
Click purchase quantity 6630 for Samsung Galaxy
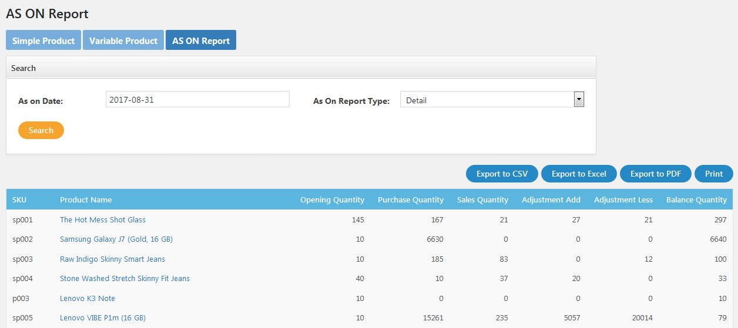point(434,239)
